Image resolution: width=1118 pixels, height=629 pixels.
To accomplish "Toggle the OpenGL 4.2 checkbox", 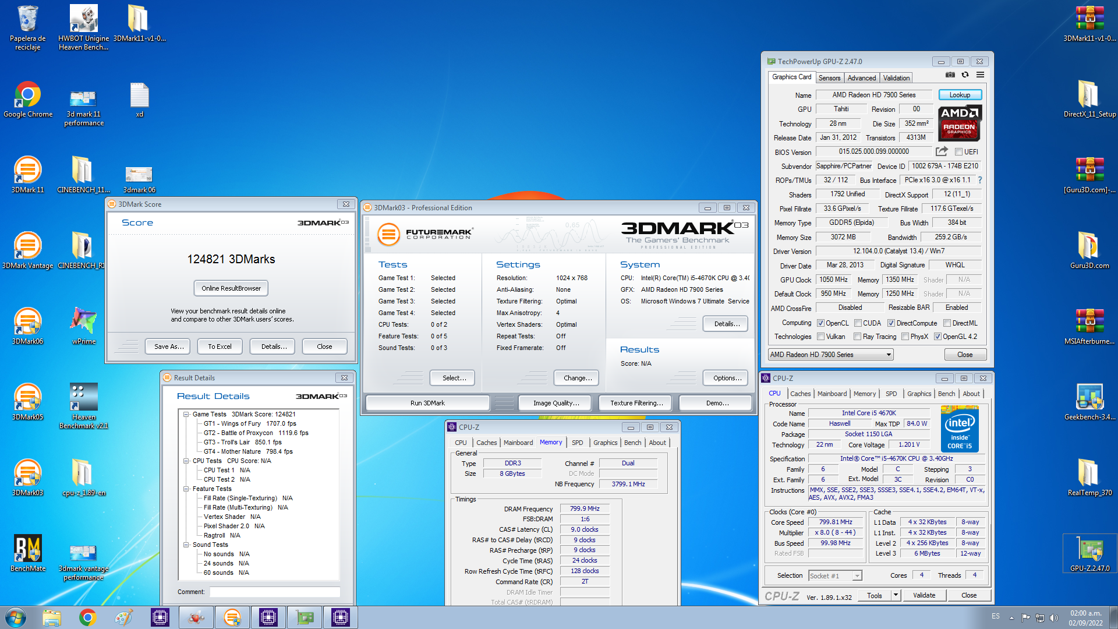I will click(x=937, y=337).
